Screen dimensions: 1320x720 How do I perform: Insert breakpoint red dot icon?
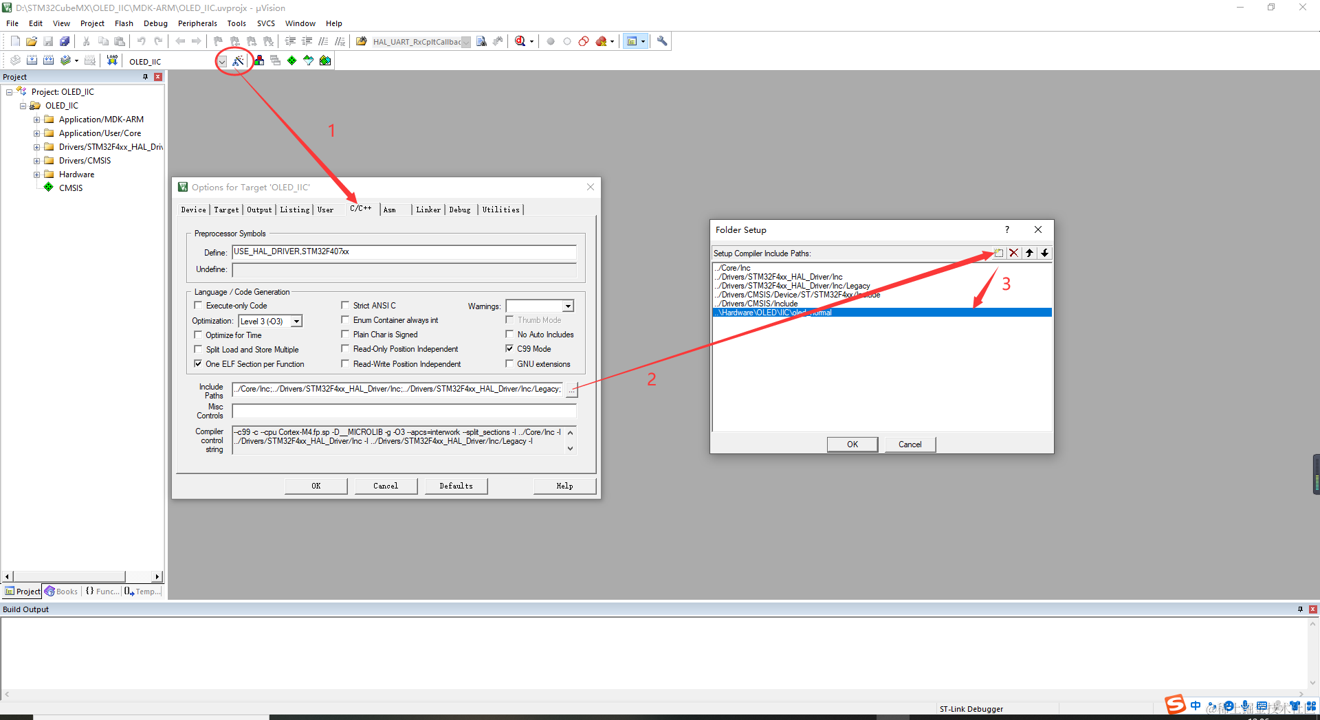[x=551, y=41]
